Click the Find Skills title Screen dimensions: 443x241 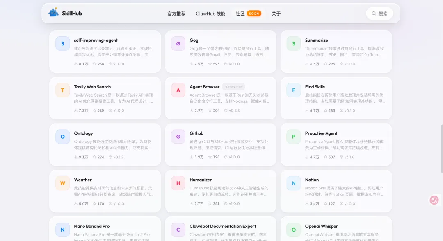315,87
